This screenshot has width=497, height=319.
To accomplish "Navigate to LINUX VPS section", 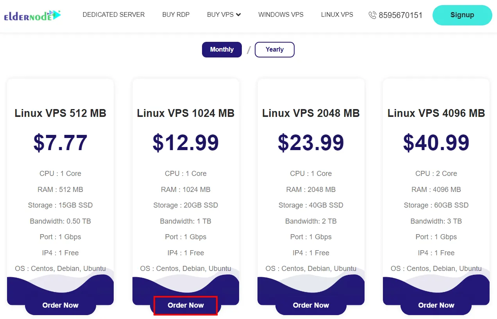I will tap(337, 15).
